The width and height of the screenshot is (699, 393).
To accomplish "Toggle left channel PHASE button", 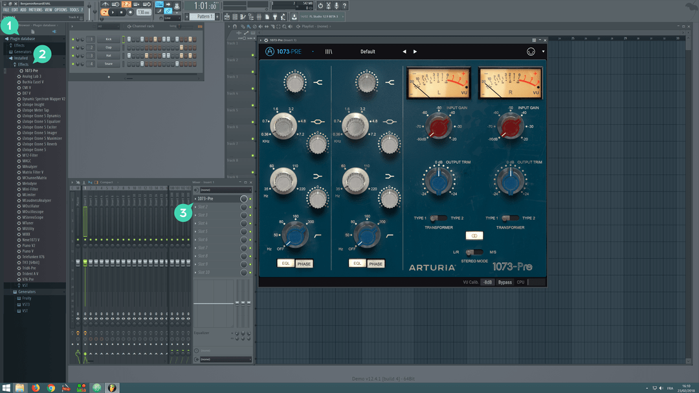I will pyautogui.click(x=304, y=264).
